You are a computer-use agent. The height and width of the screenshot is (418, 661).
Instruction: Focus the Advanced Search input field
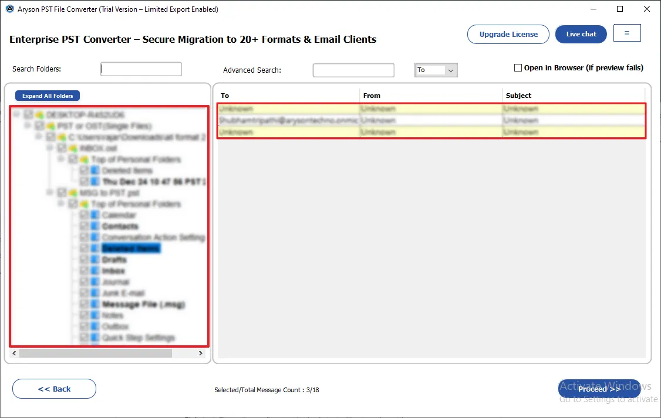click(353, 70)
